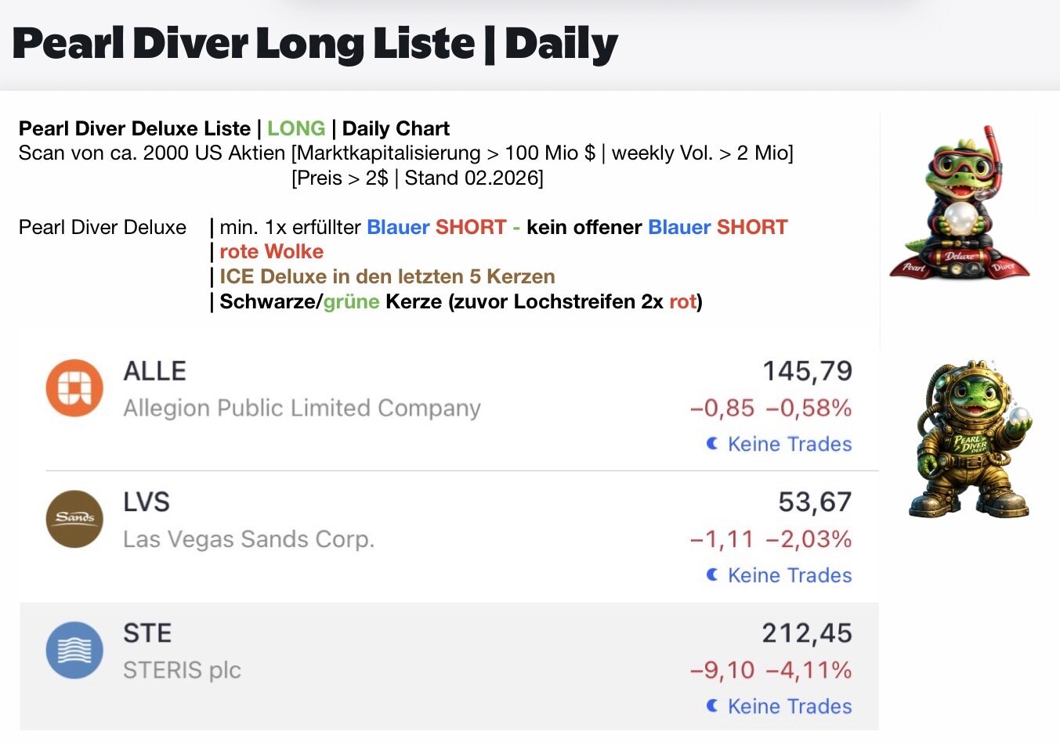Click the moon icon in the ALLE row
Image resolution: width=1060 pixels, height=742 pixels.
pyautogui.click(x=712, y=444)
